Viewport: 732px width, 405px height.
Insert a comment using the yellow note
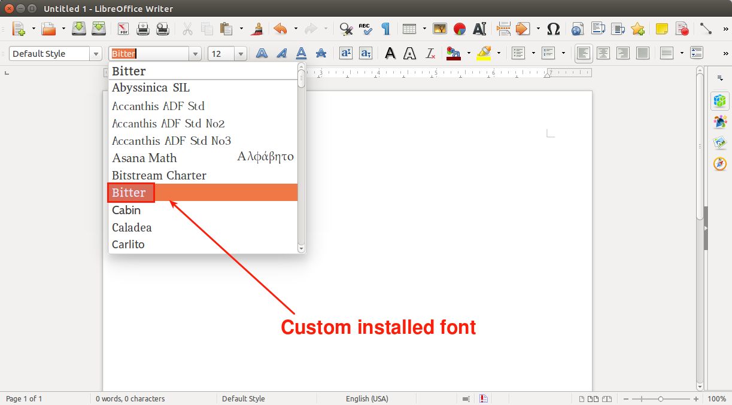coord(661,29)
